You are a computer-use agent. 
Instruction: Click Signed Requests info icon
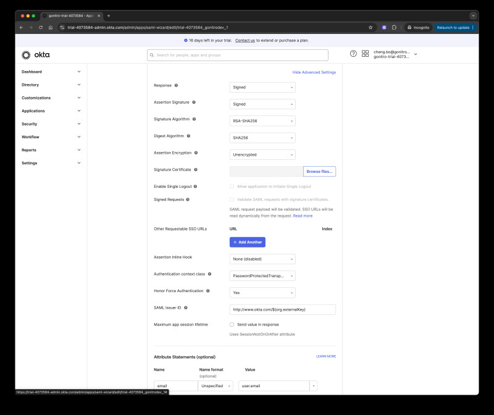tap(188, 199)
